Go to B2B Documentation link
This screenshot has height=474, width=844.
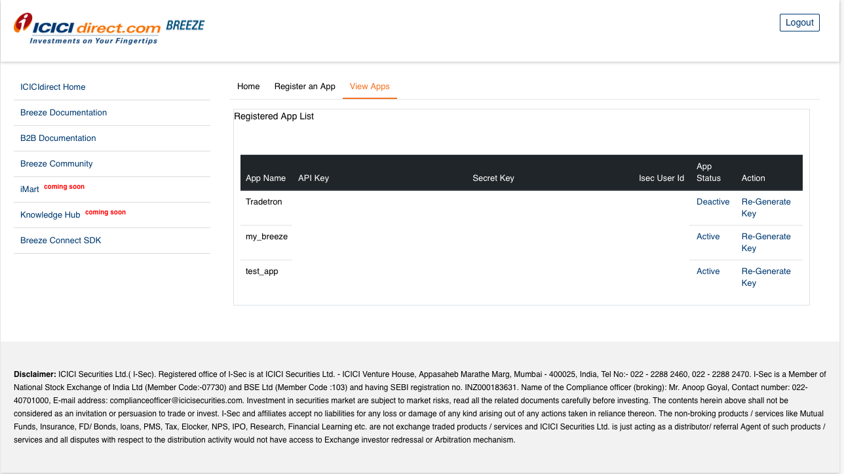point(58,138)
